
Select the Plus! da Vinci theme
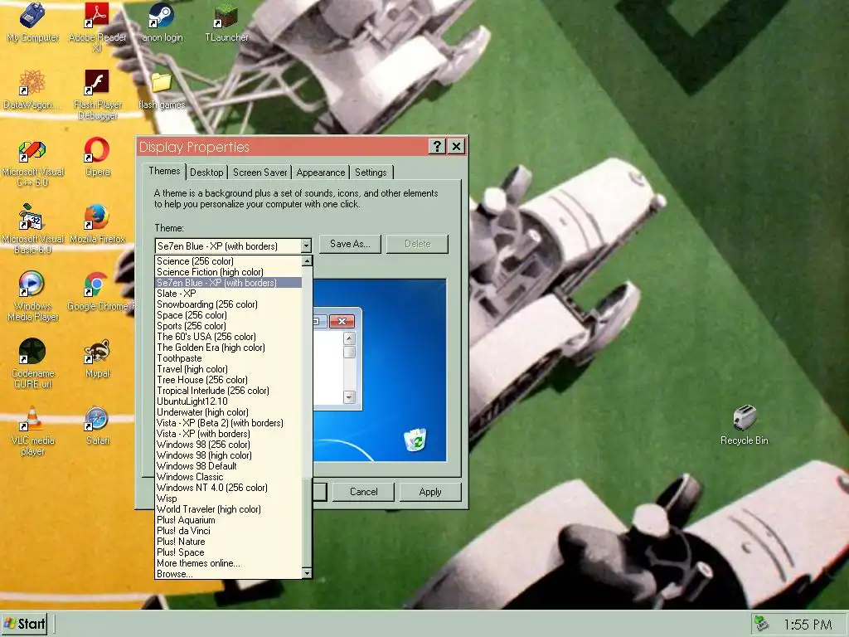pyautogui.click(x=229, y=531)
